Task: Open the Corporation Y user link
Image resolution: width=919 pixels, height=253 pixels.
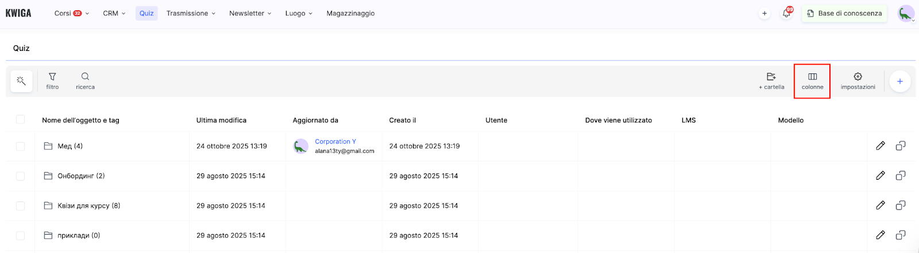Action: pyautogui.click(x=335, y=141)
